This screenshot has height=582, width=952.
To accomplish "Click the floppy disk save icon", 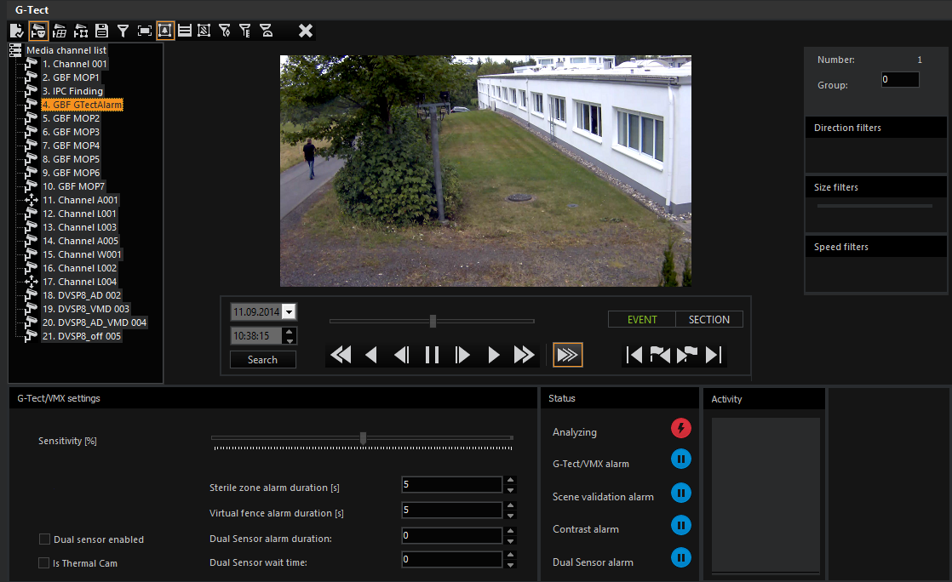I will click(x=101, y=31).
